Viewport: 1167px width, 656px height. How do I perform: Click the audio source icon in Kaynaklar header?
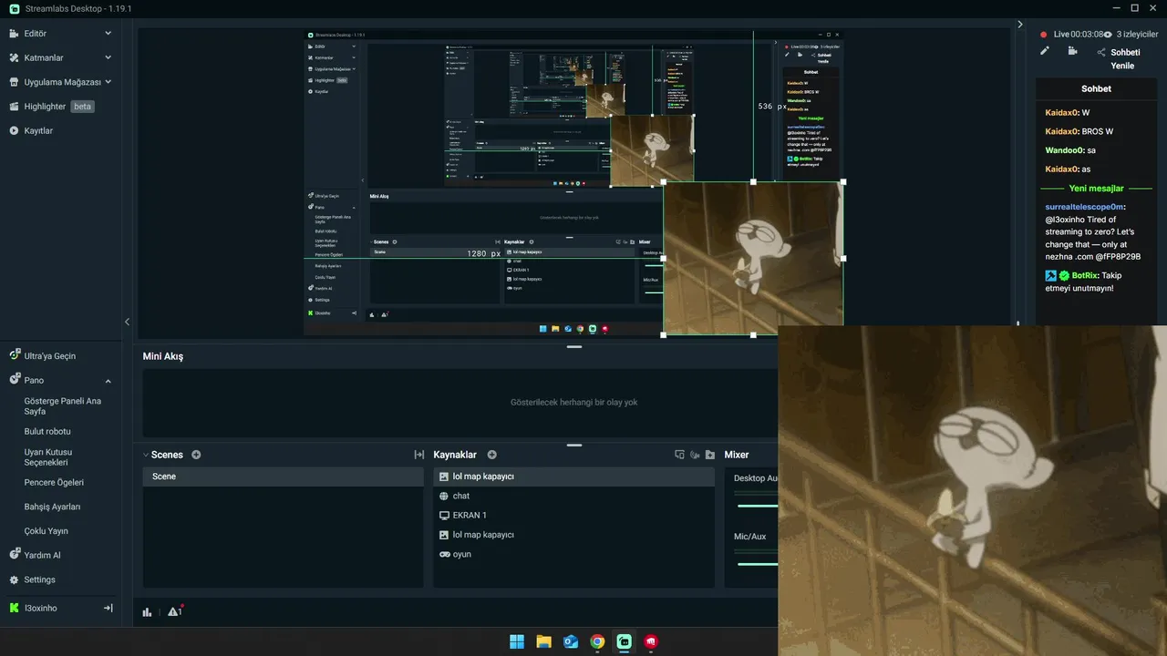coord(695,455)
